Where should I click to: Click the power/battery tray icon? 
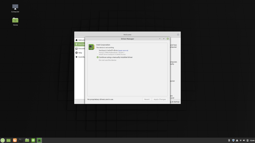[247, 140]
